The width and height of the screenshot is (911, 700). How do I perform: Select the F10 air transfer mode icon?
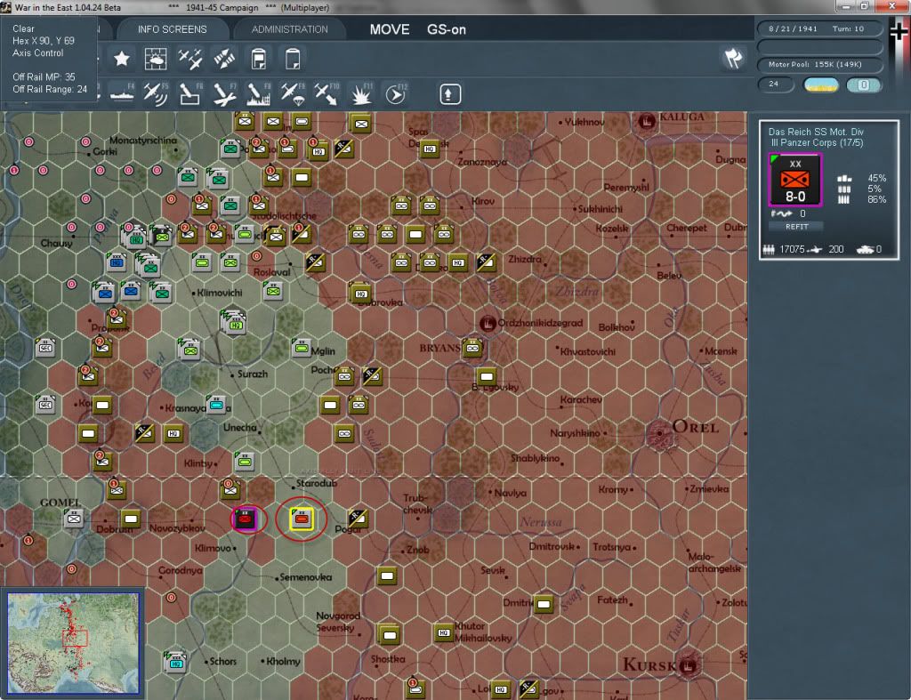coord(327,94)
